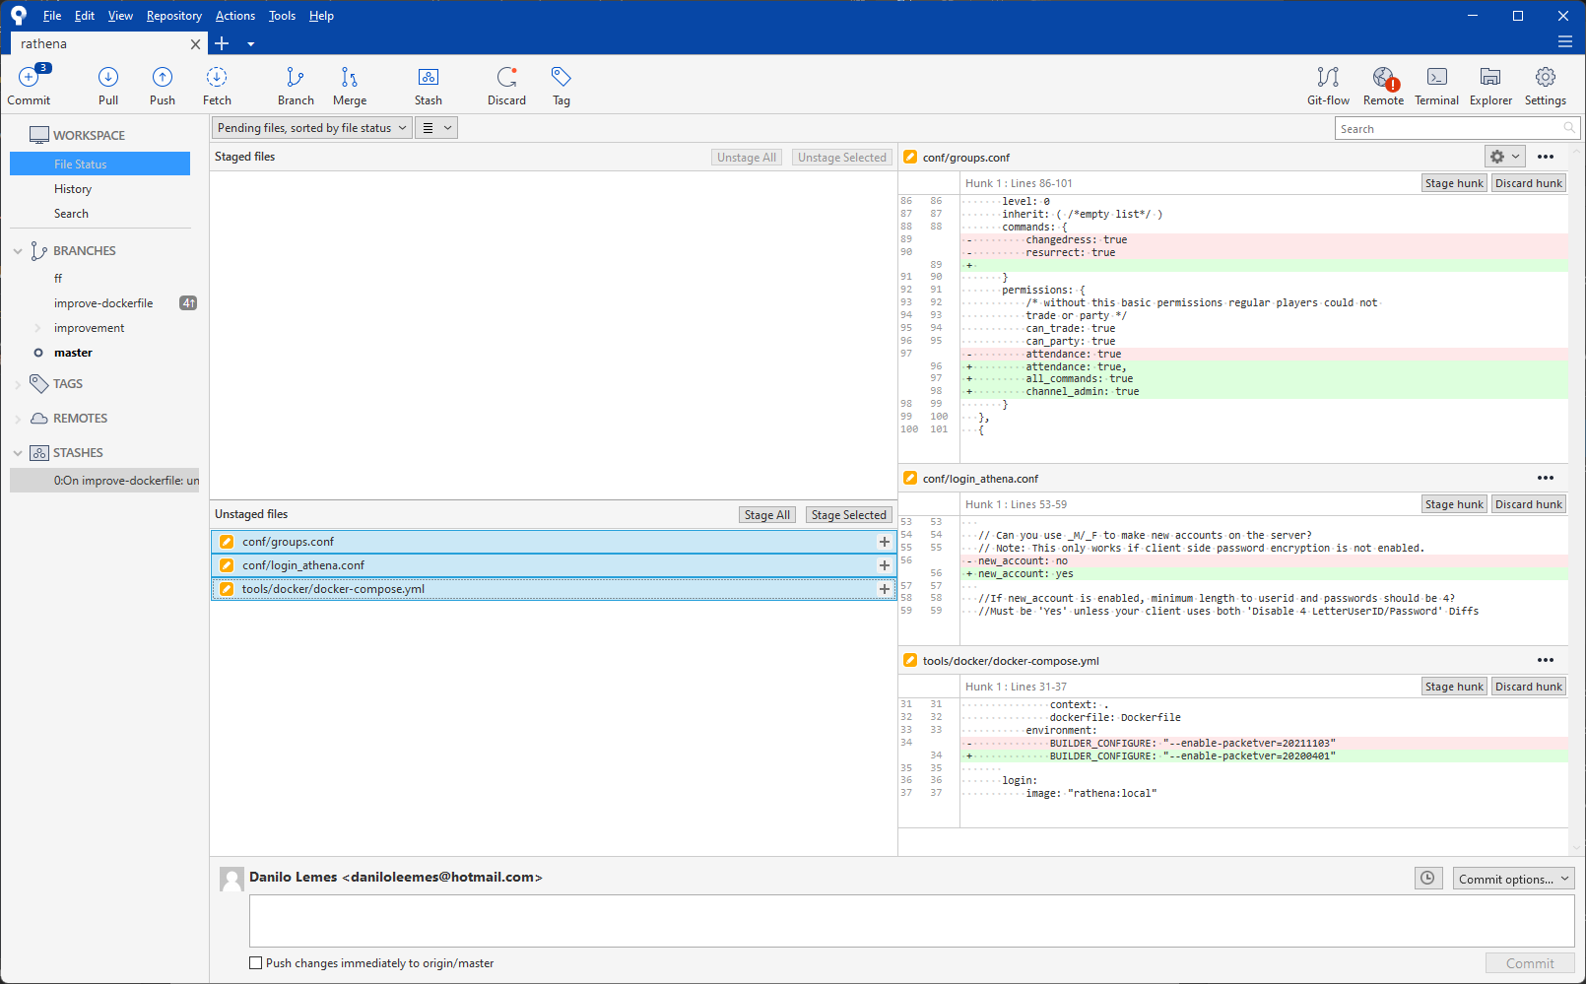Open the Repository menu

[173, 15]
